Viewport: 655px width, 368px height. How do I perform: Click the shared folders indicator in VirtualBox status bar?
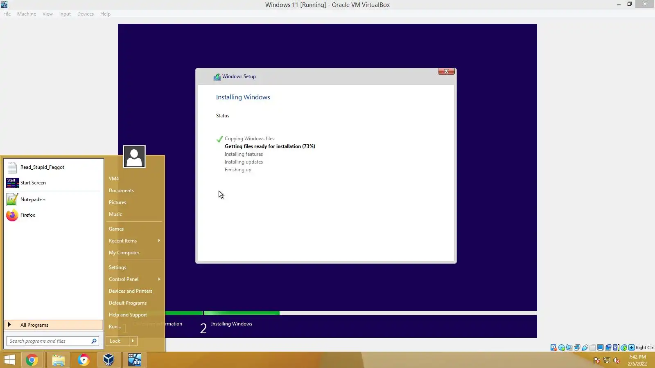(592, 348)
